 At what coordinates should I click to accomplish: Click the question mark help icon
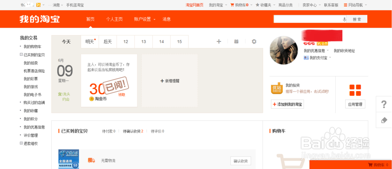tap(384, 104)
